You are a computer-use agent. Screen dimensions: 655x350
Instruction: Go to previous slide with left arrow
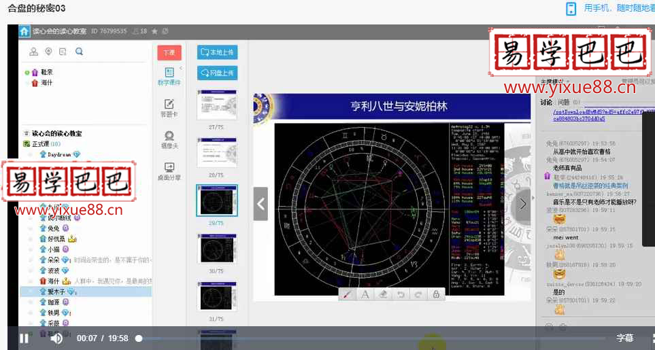click(261, 204)
